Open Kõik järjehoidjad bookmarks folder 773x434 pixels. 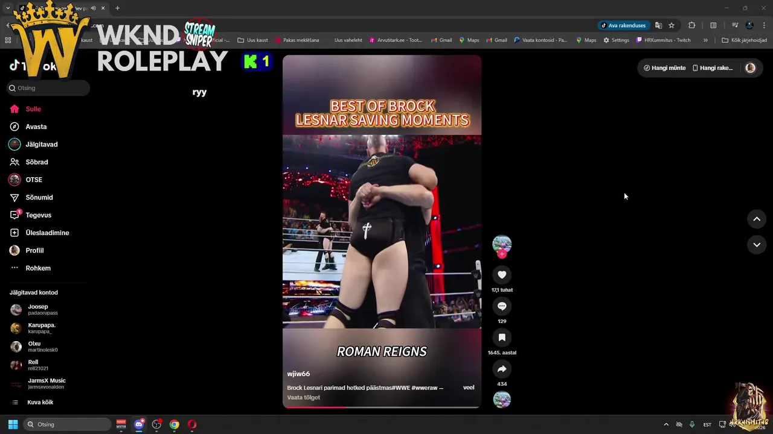pos(744,40)
